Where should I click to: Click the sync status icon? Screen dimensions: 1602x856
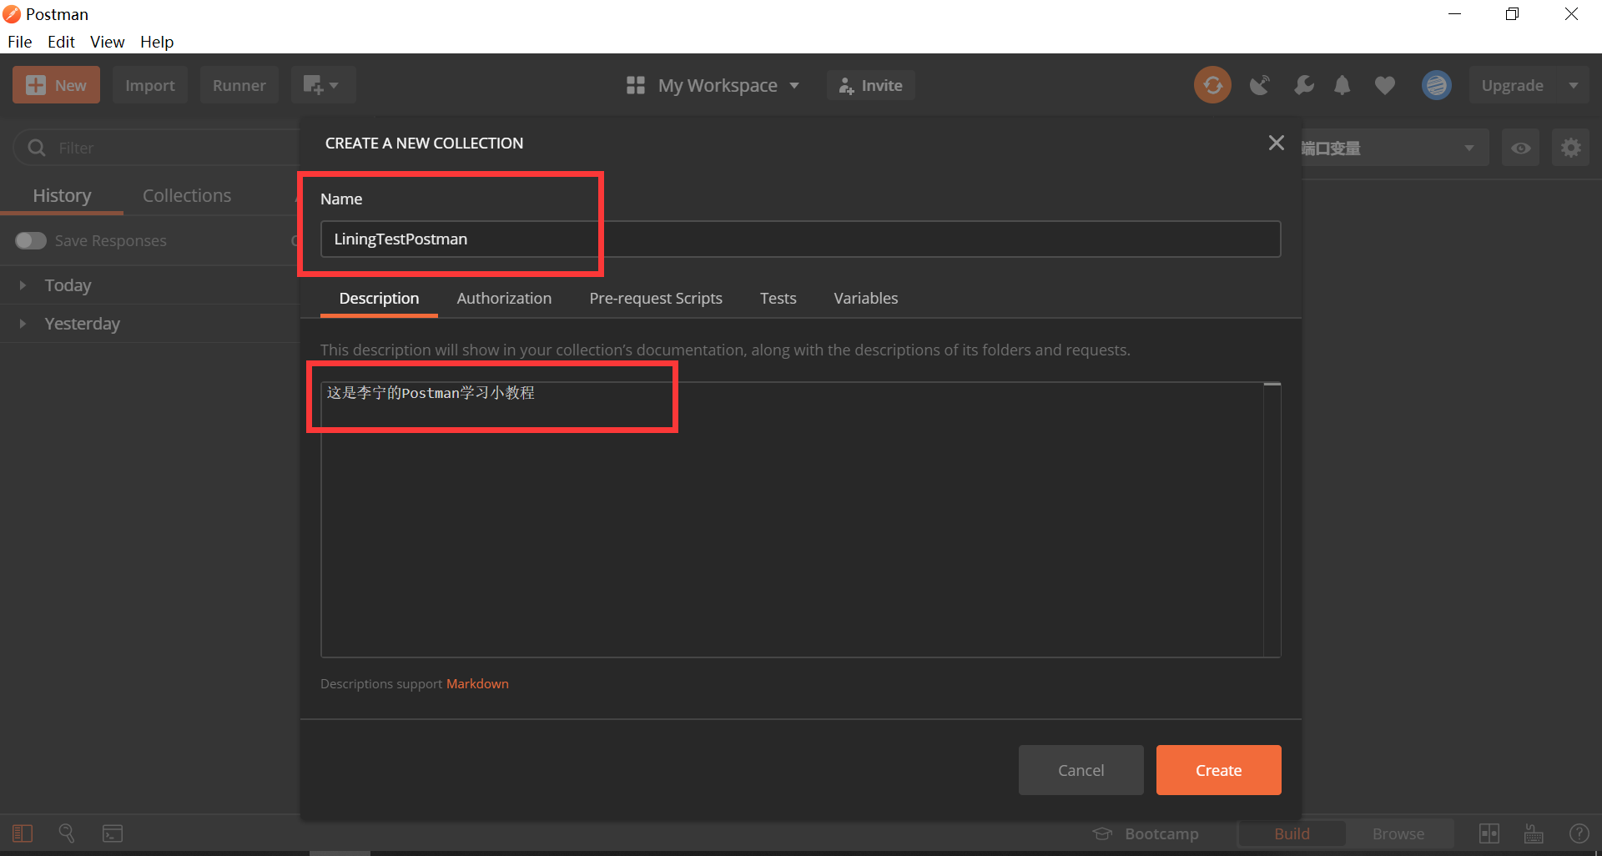click(x=1212, y=85)
